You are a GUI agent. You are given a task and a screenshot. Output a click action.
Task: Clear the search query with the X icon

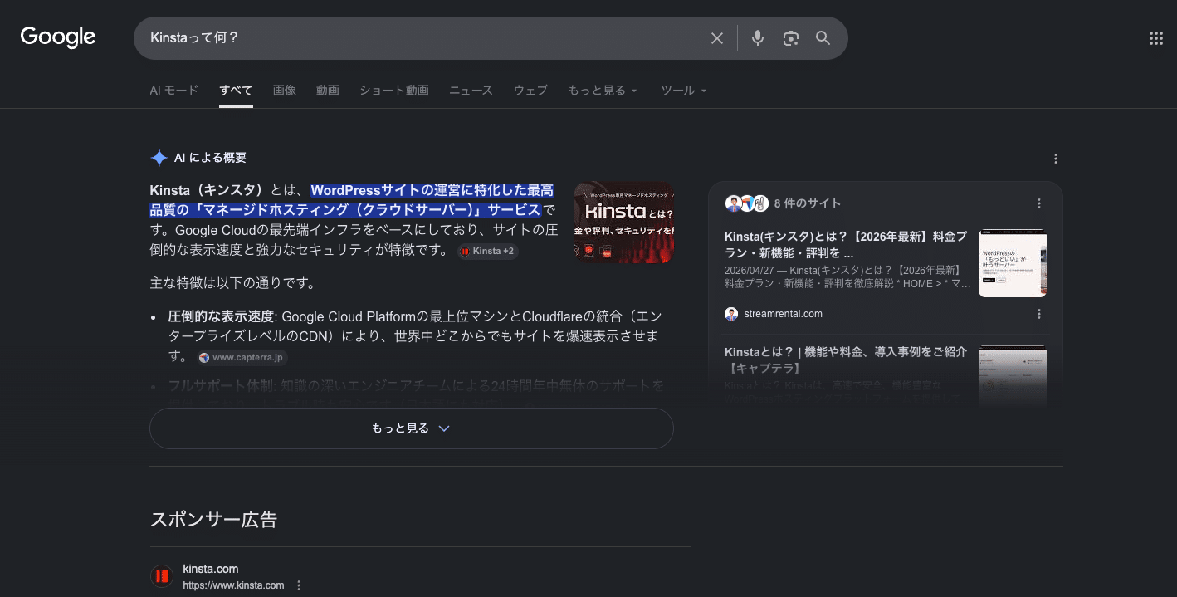(717, 38)
